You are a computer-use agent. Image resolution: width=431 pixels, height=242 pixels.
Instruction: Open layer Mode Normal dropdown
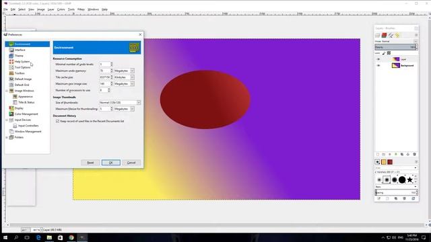(396, 42)
